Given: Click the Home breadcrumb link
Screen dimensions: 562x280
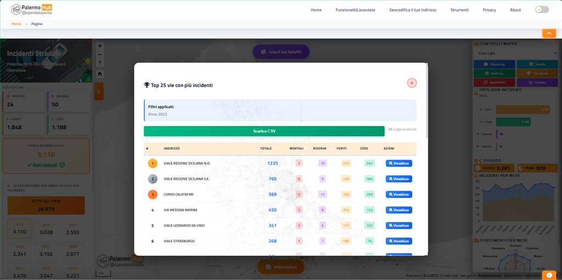Looking at the screenshot, I should click(x=16, y=24).
